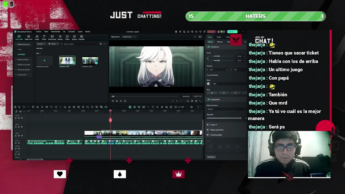Open the Grabar dropdown
345x194 pixels.
pyautogui.click(x=53, y=44)
